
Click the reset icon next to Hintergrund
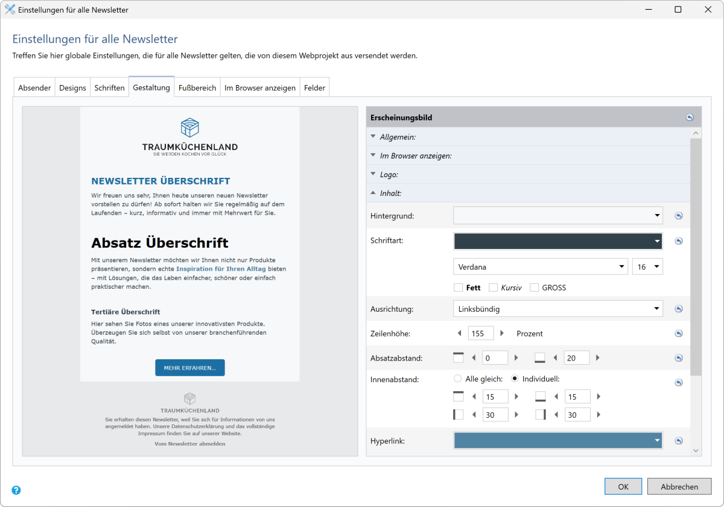click(x=679, y=215)
